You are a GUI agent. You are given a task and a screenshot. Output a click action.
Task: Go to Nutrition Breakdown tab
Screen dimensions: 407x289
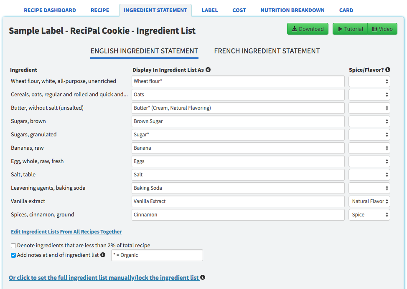(292, 10)
